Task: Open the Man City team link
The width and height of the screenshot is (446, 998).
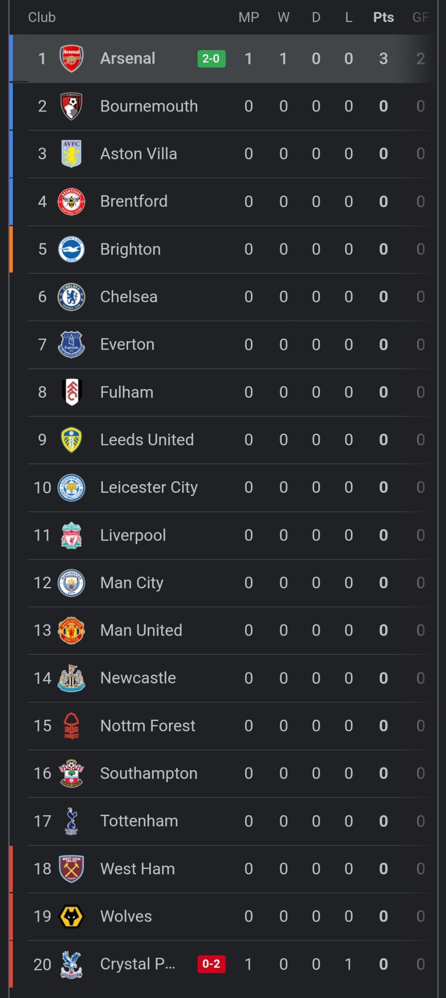Action: pyautogui.click(x=132, y=583)
